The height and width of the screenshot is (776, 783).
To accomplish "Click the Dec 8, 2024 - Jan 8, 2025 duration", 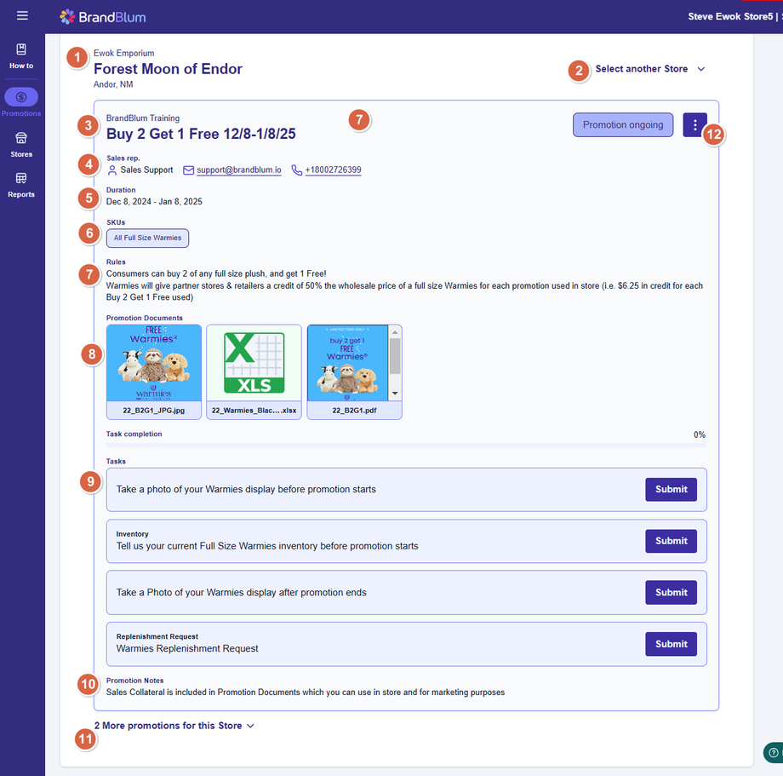I will pos(154,201).
